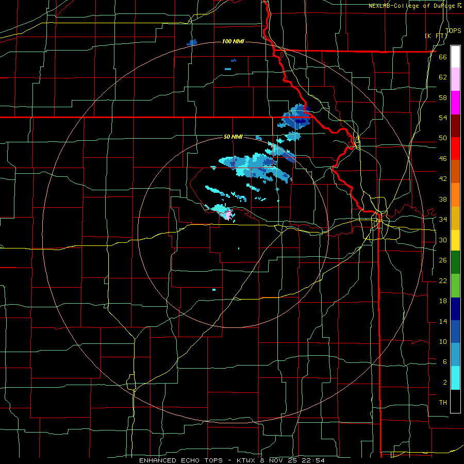Click the medium blue 10 kft legend swatch

[x=455, y=332]
